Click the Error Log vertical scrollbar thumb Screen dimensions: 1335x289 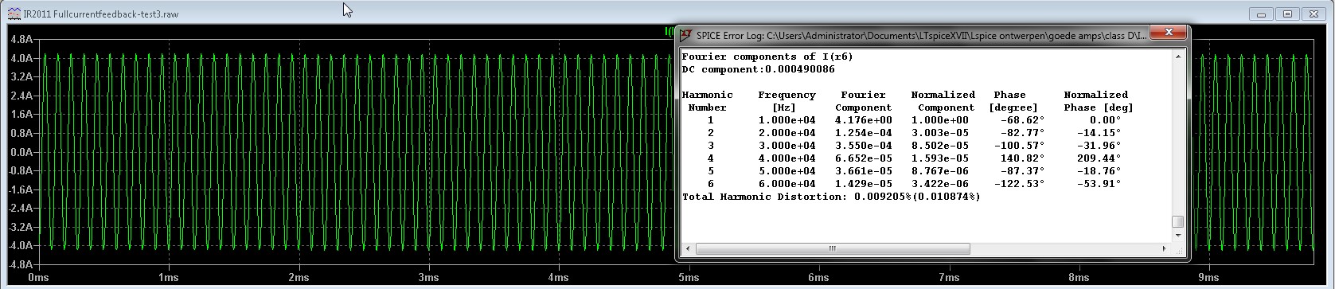pyautogui.click(x=1178, y=222)
